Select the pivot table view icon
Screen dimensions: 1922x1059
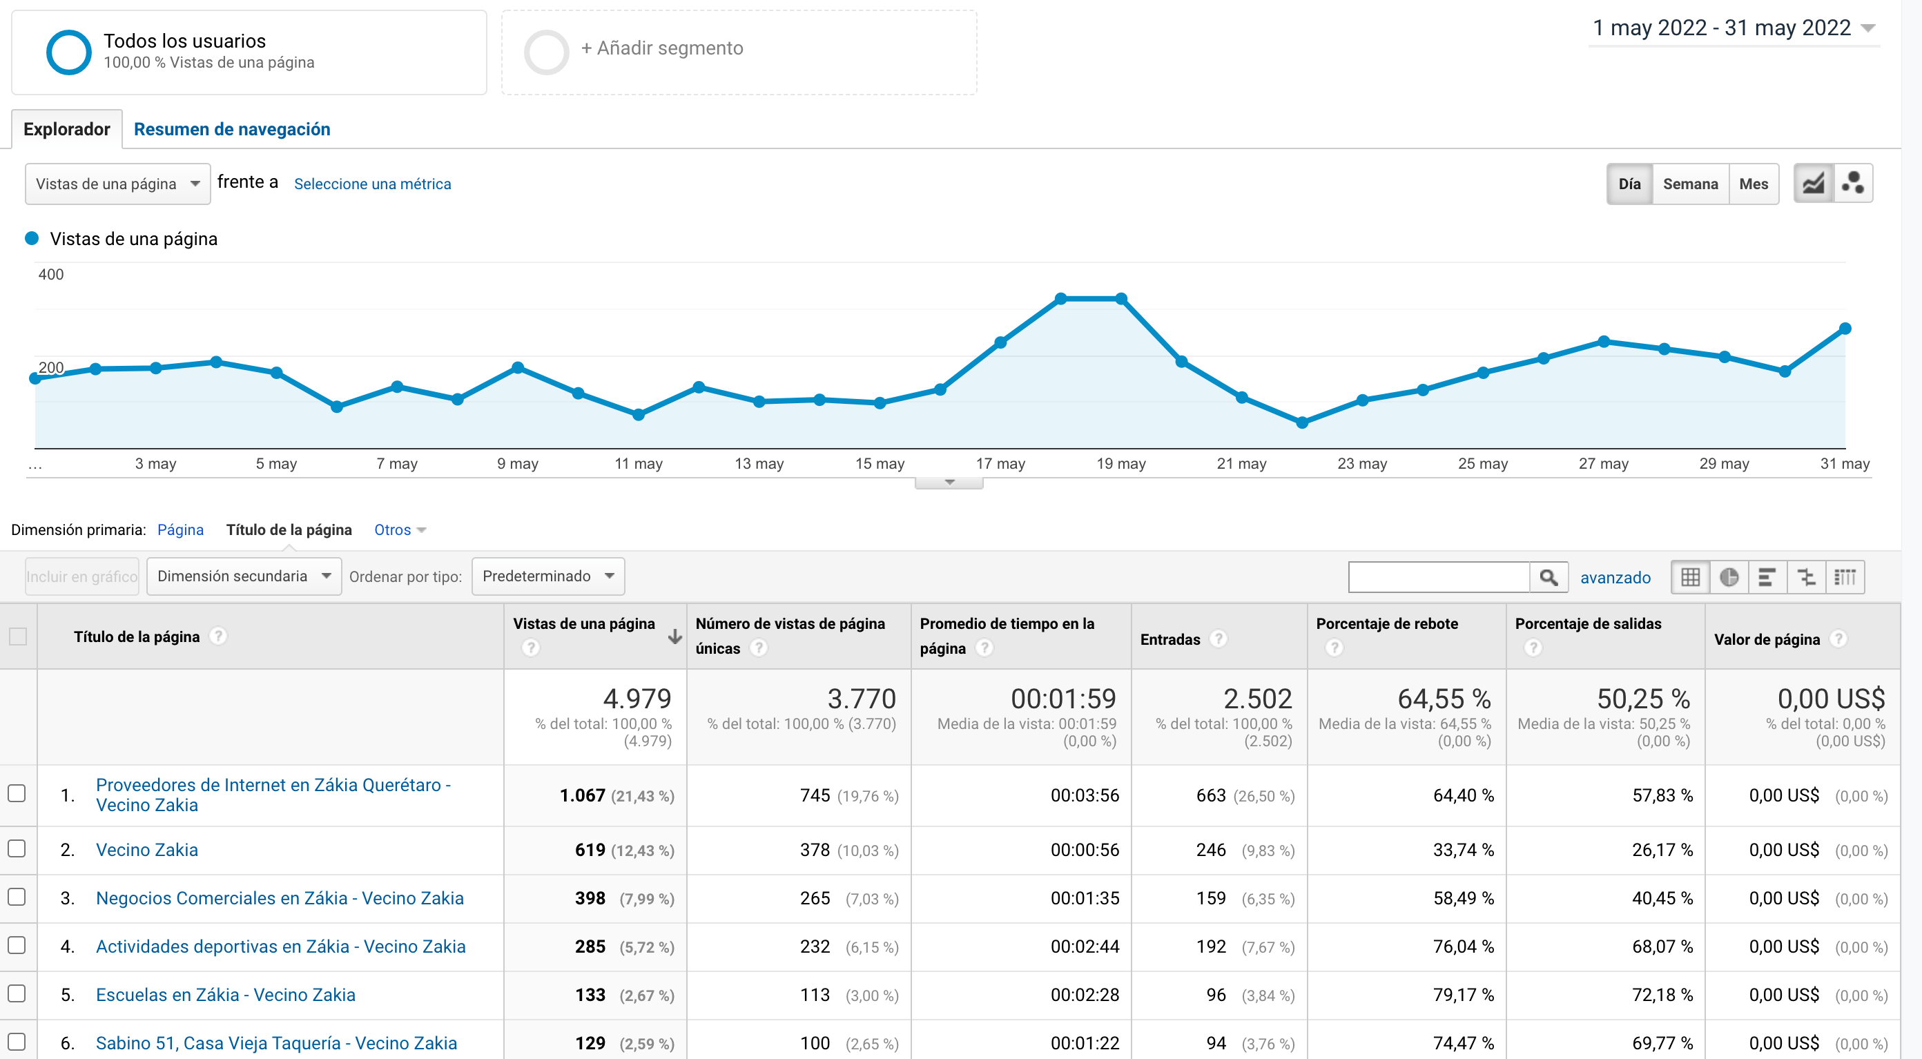coord(1845,577)
